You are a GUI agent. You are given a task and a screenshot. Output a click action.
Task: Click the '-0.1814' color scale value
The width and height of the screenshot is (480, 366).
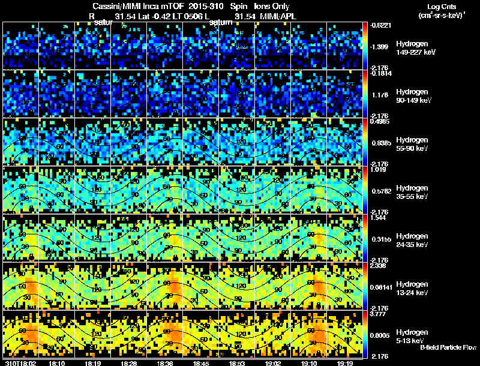pyautogui.click(x=380, y=73)
